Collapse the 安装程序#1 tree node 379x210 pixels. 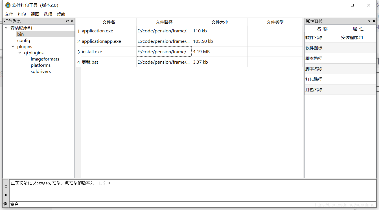click(6, 28)
